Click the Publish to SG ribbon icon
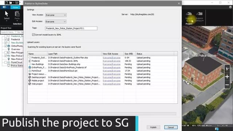The height and width of the screenshot is (131, 233). click(x=189, y=14)
